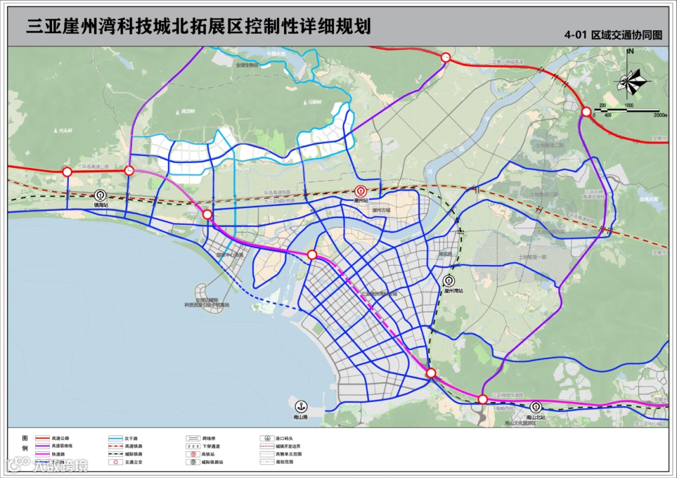677x478 pixels.
Task: Click the 金鸡水库 reservoir label
Action: click(649, 199)
